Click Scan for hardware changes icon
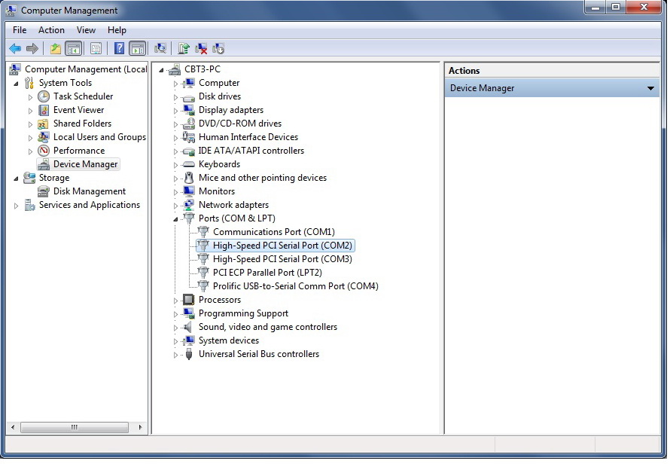 pos(160,49)
